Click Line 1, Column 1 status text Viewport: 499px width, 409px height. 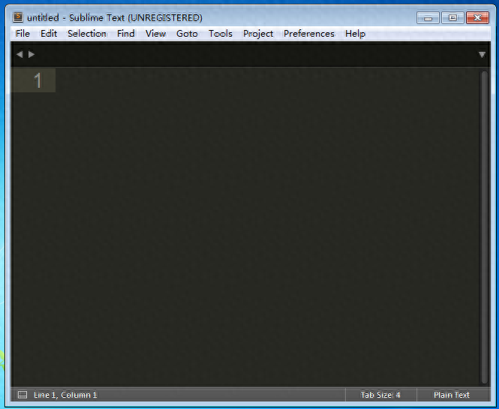click(65, 395)
